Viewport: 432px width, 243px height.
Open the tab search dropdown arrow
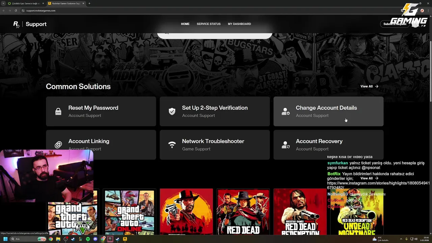point(3,3)
